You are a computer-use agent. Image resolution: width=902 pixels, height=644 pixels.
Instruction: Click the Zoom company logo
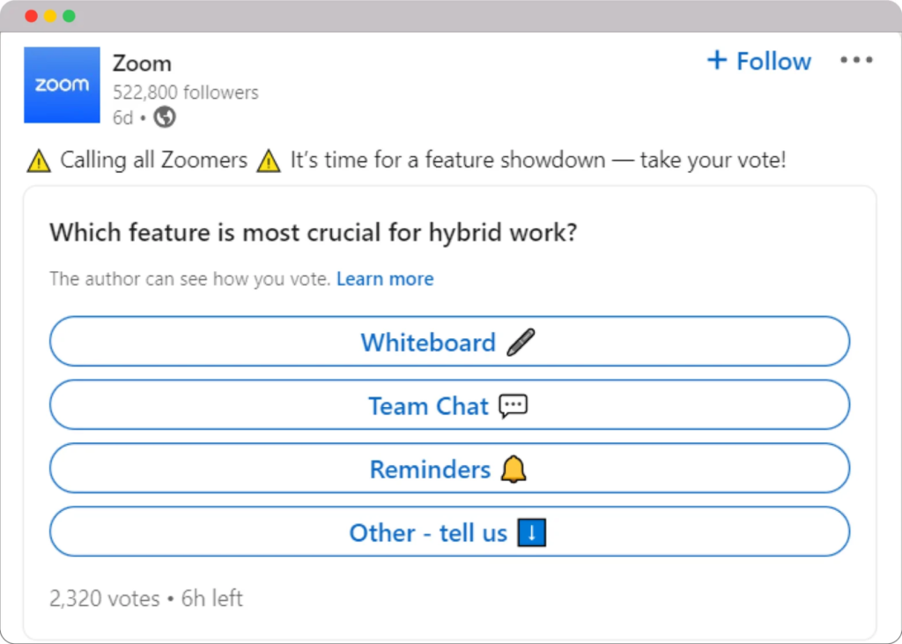(x=62, y=85)
